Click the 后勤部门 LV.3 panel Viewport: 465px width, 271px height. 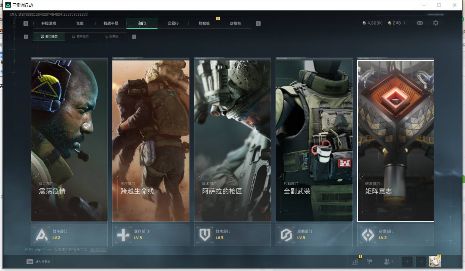(x=314, y=235)
